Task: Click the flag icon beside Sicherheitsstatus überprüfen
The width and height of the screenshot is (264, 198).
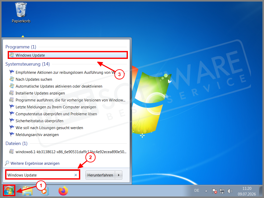Action: [12, 120]
